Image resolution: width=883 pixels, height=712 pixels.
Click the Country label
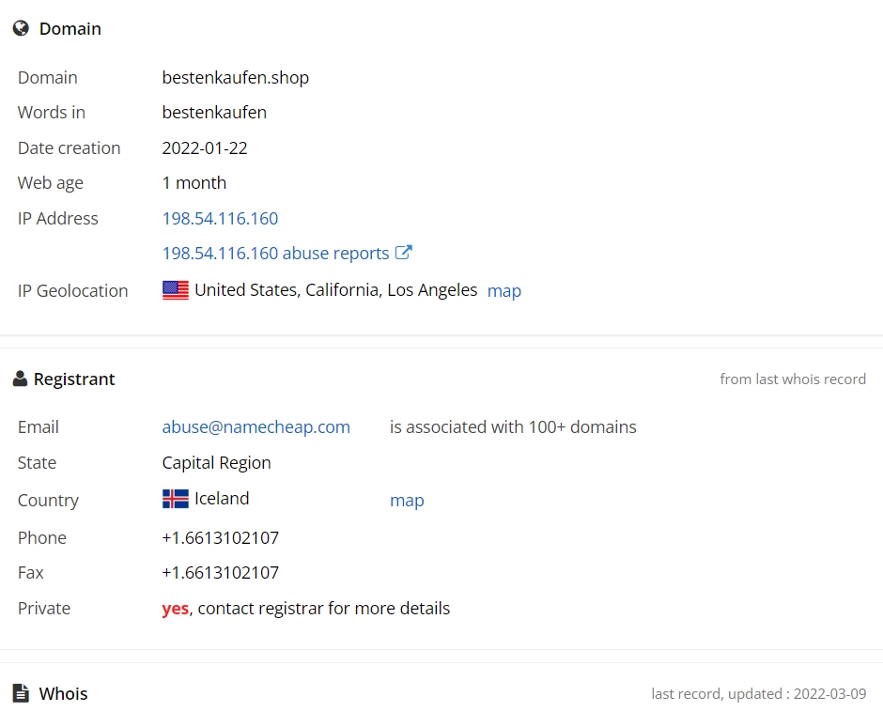pos(49,501)
